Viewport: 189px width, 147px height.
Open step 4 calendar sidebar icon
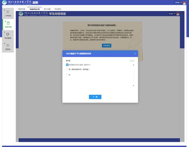tap(8, 45)
